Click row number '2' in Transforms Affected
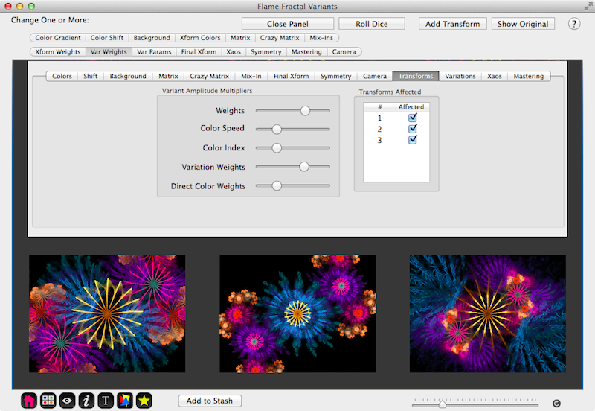Image resolution: width=595 pixels, height=411 pixels. tap(379, 129)
